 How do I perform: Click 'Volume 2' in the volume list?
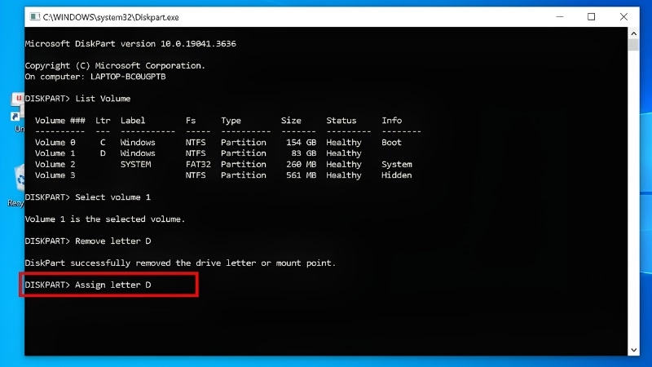[55, 165]
